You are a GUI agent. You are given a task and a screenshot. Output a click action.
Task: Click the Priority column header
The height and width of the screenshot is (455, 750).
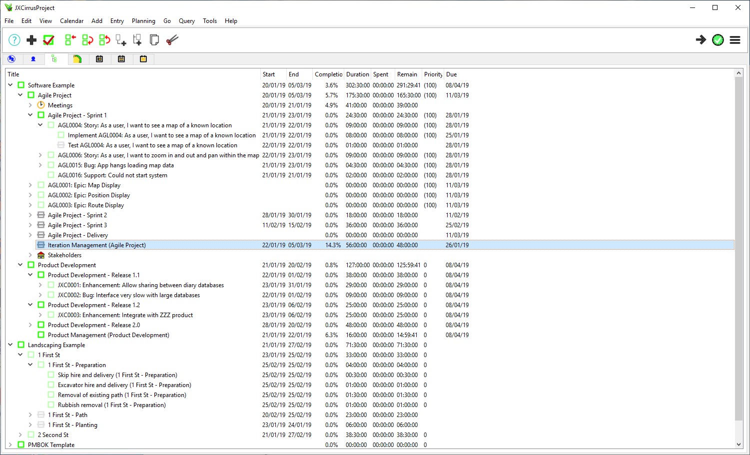pyautogui.click(x=433, y=74)
